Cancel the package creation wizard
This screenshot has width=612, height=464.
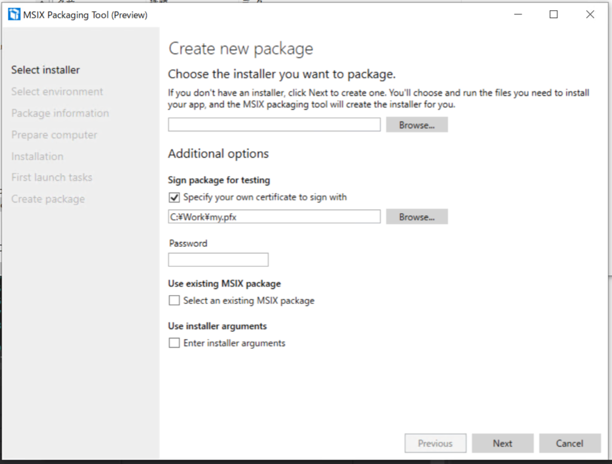[570, 443]
